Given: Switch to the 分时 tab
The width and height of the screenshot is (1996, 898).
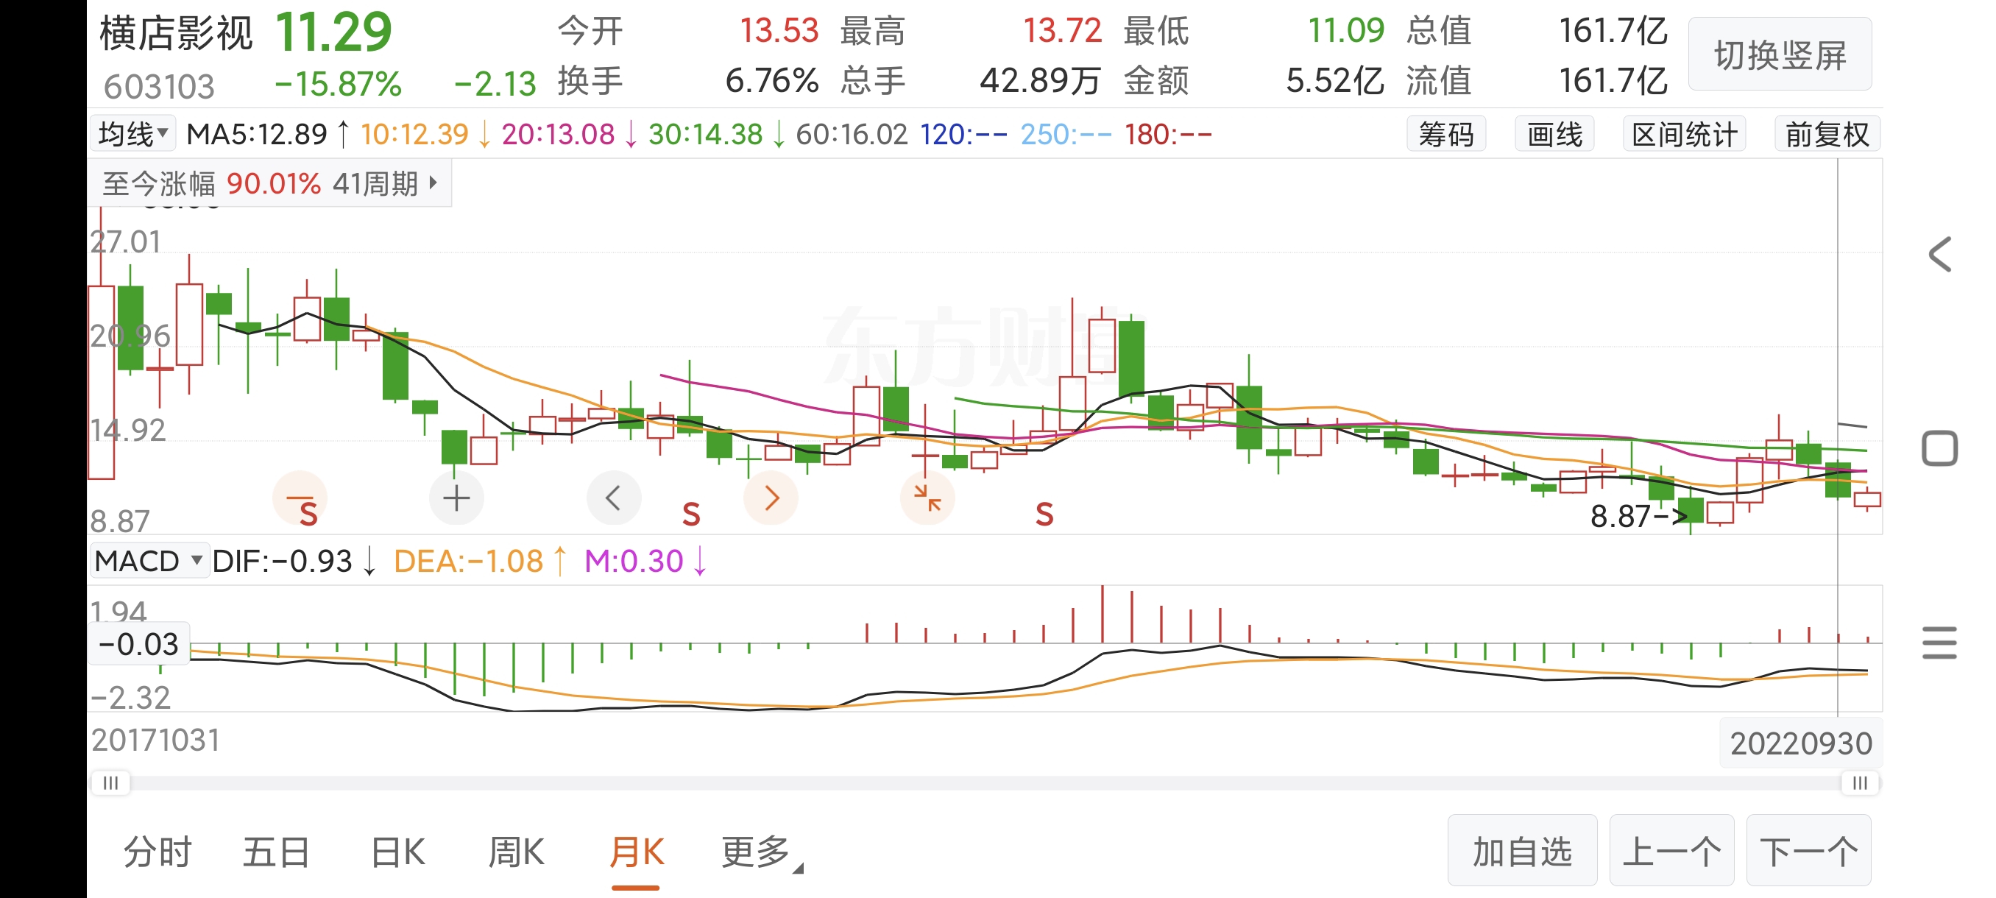Looking at the screenshot, I should click(158, 852).
